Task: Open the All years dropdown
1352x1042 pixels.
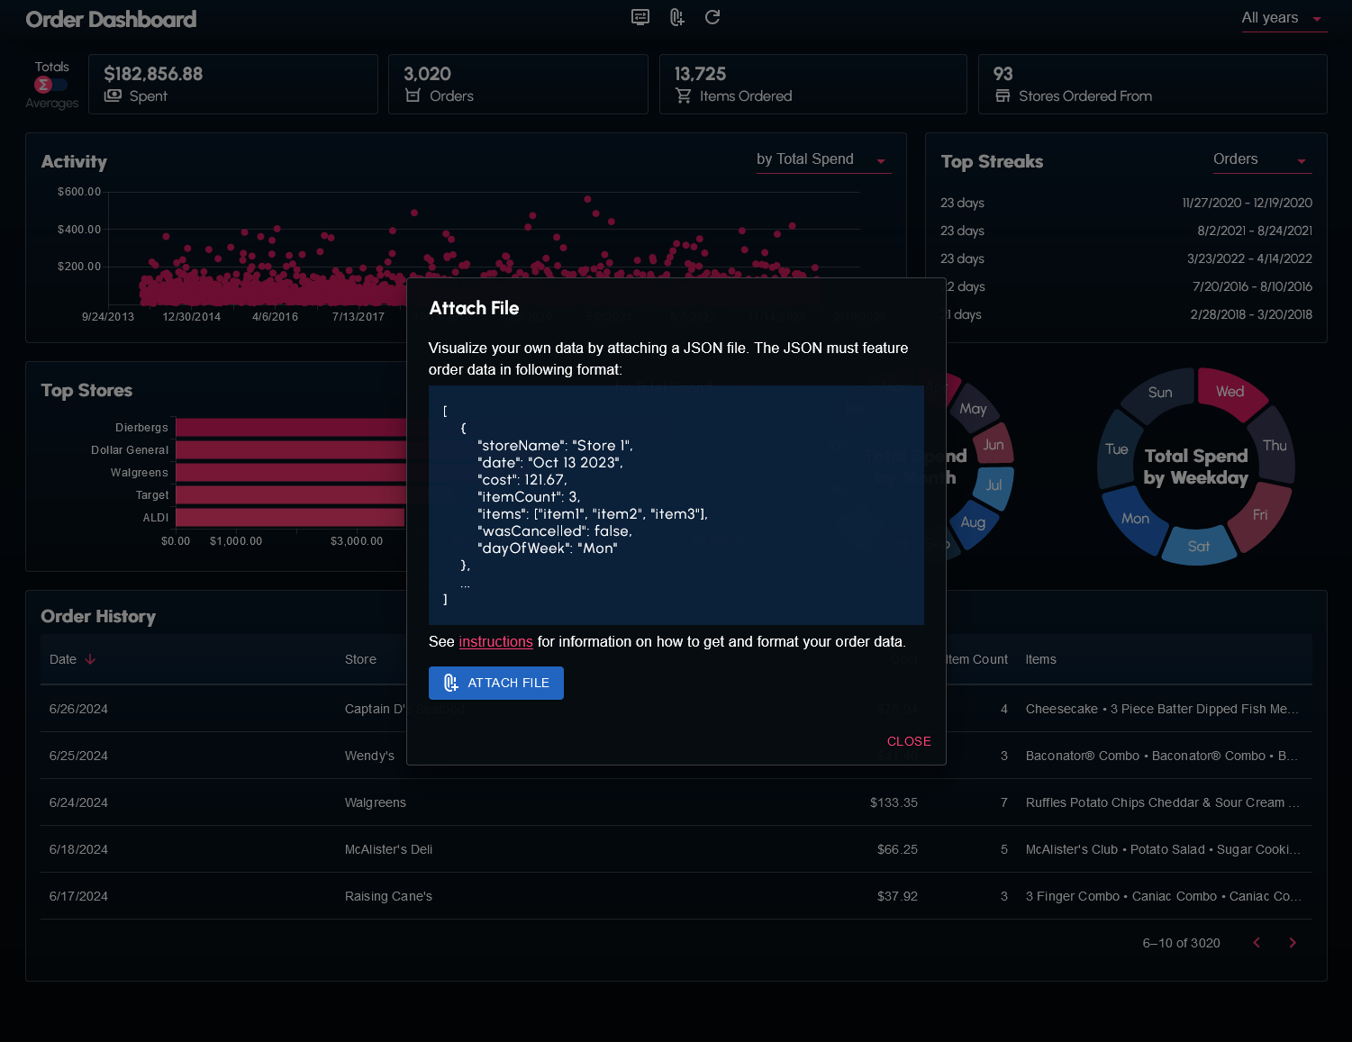Action: coord(1283,18)
